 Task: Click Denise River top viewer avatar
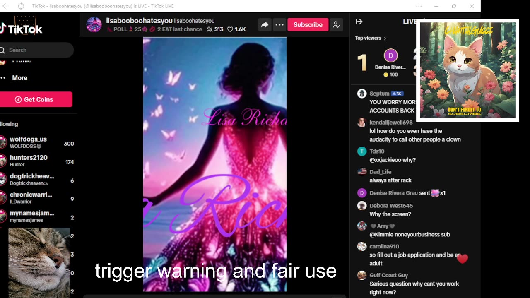(390, 55)
